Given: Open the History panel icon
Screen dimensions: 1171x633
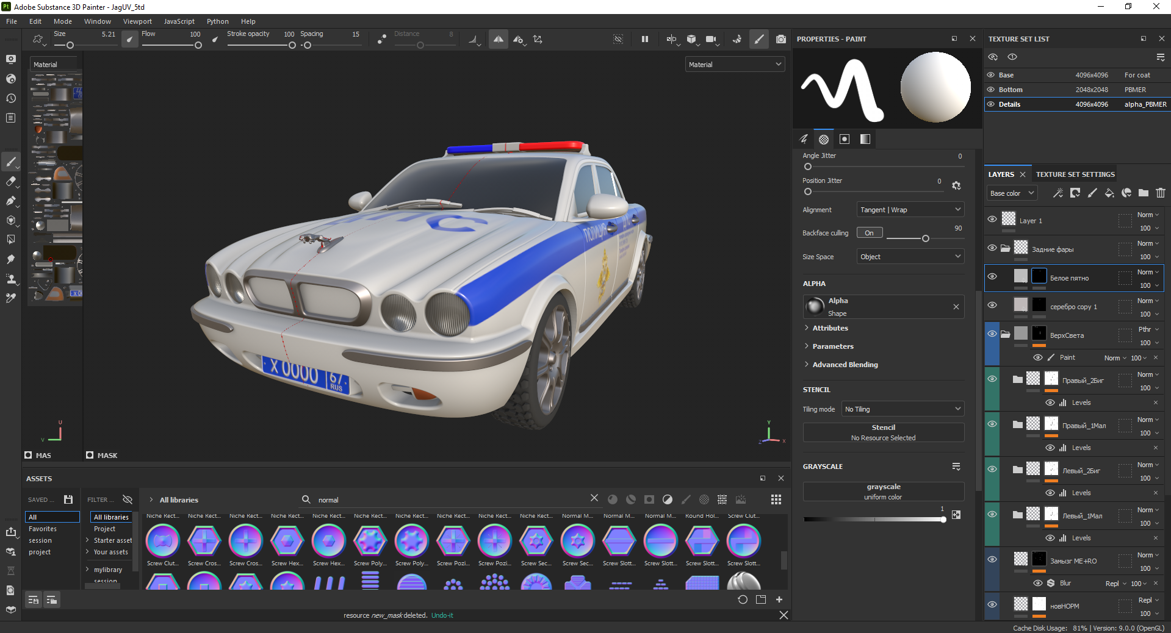Looking at the screenshot, I should [x=11, y=98].
